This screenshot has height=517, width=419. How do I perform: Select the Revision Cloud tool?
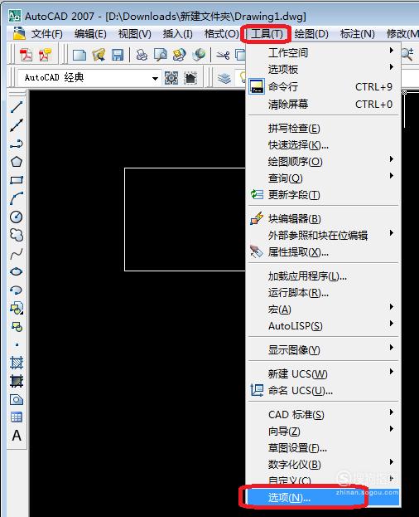[17, 235]
